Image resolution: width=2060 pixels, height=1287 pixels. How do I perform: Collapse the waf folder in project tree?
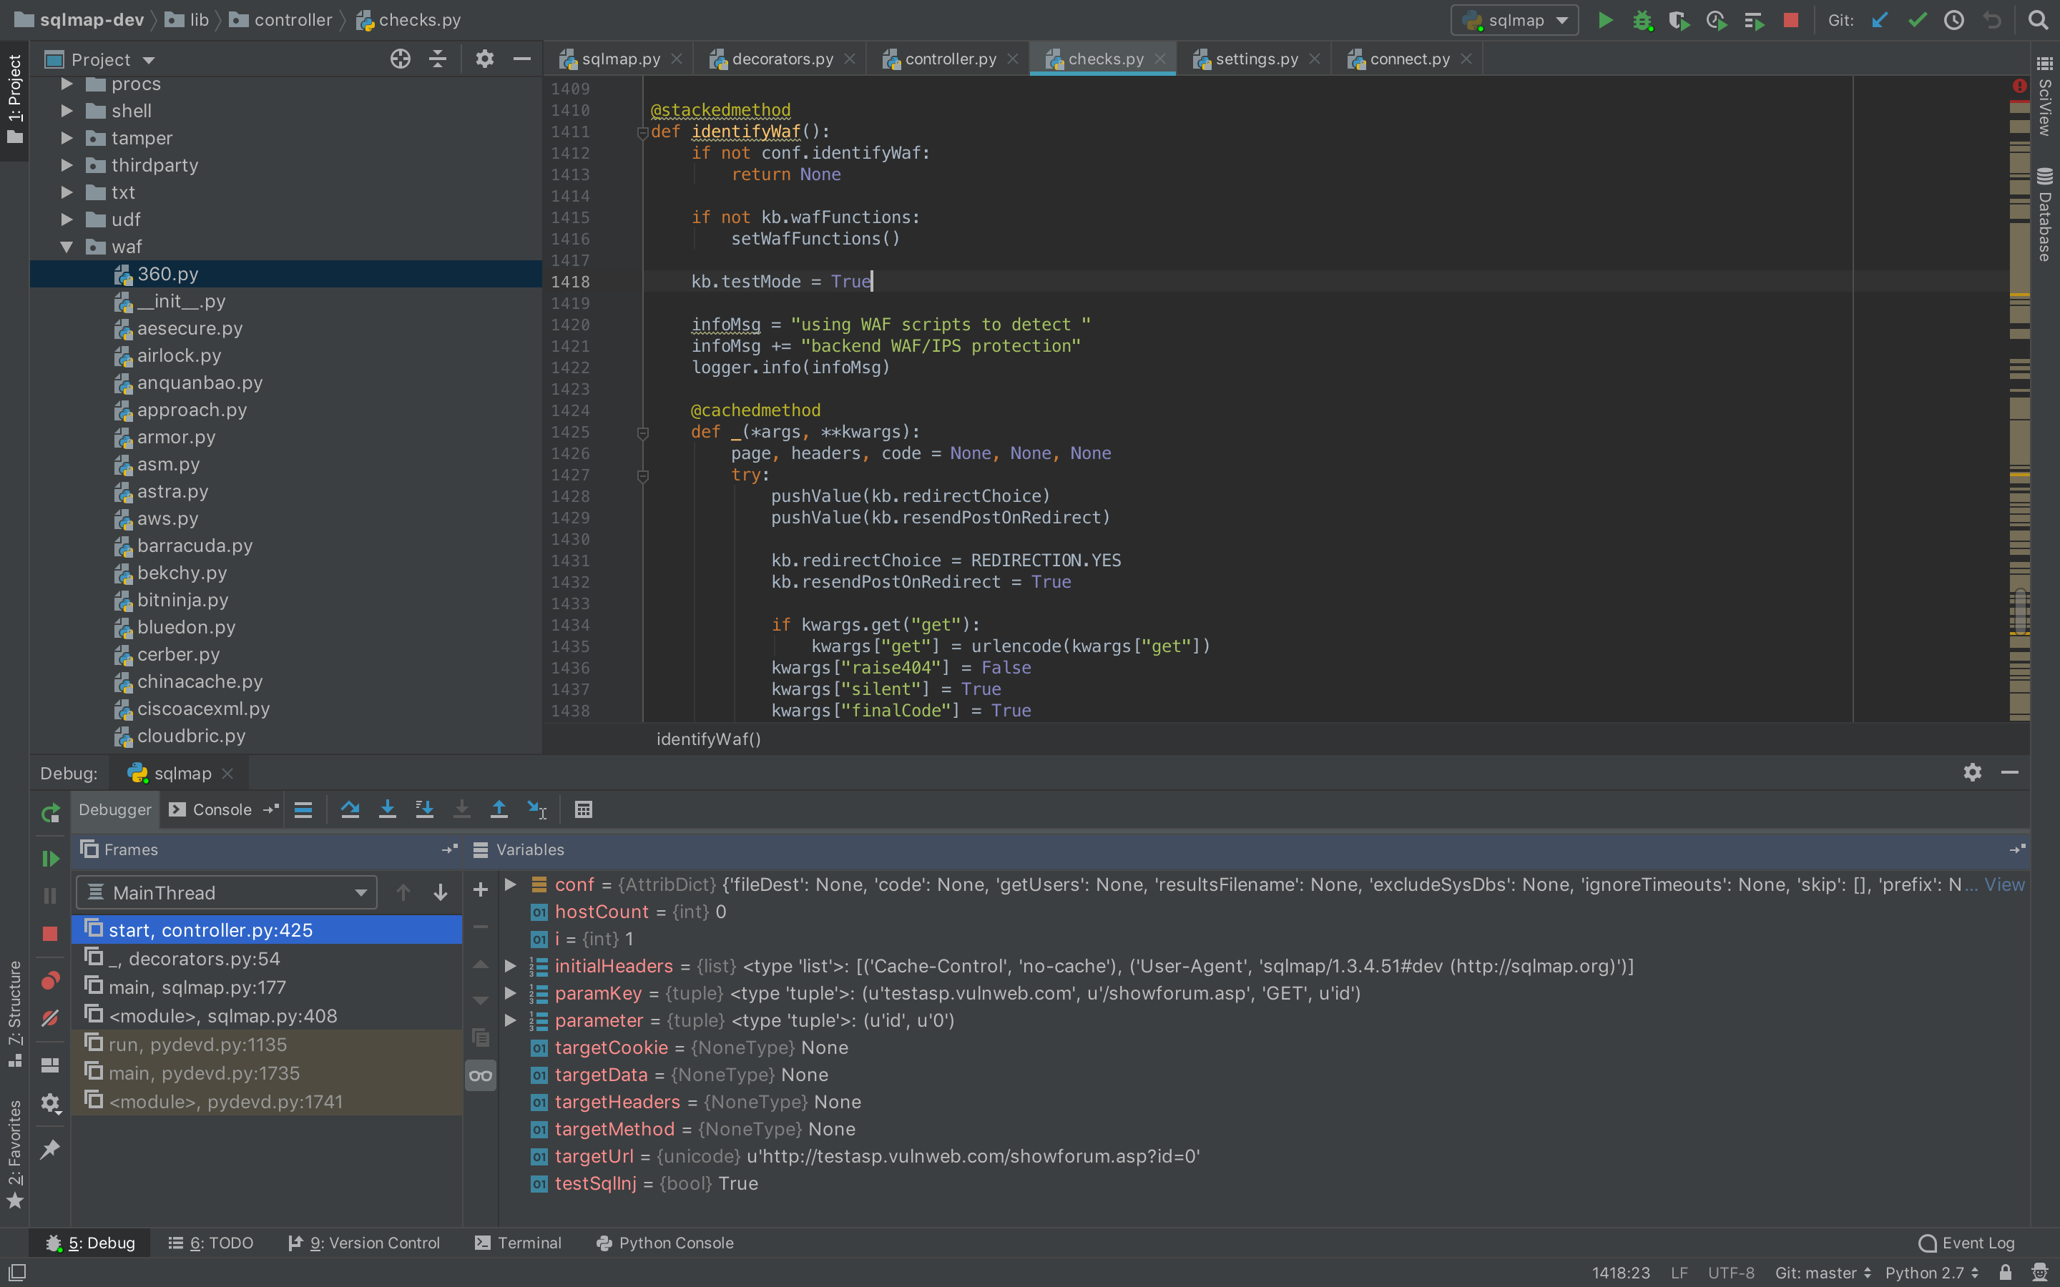[67, 247]
